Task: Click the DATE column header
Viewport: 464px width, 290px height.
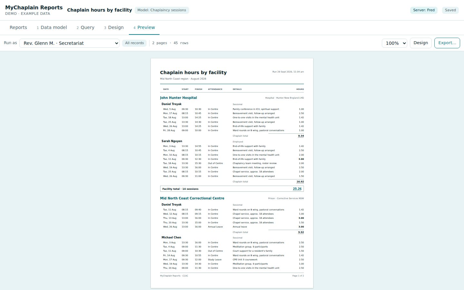Action: pyautogui.click(x=166, y=89)
